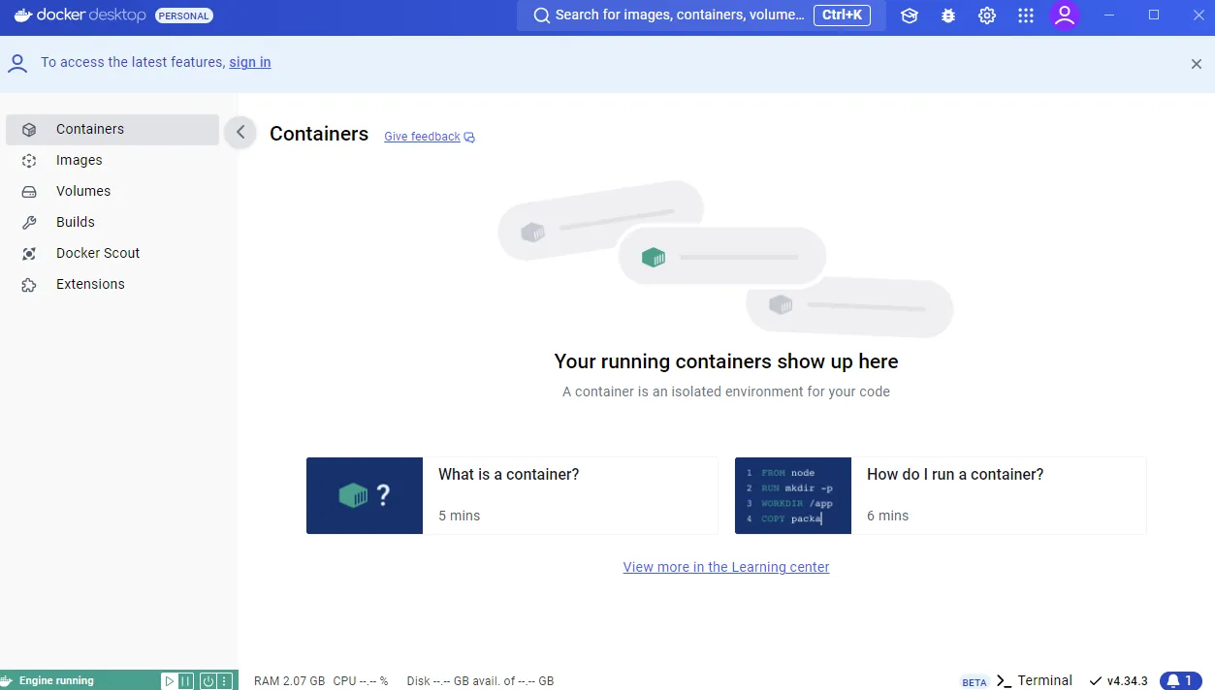Open the Troubleshoot bug icon

(x=948, y=16)
